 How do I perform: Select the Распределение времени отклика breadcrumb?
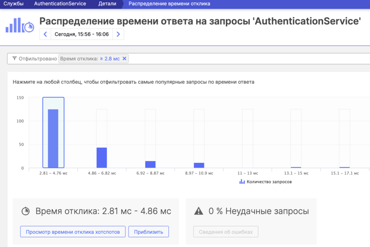coord(169,4)
